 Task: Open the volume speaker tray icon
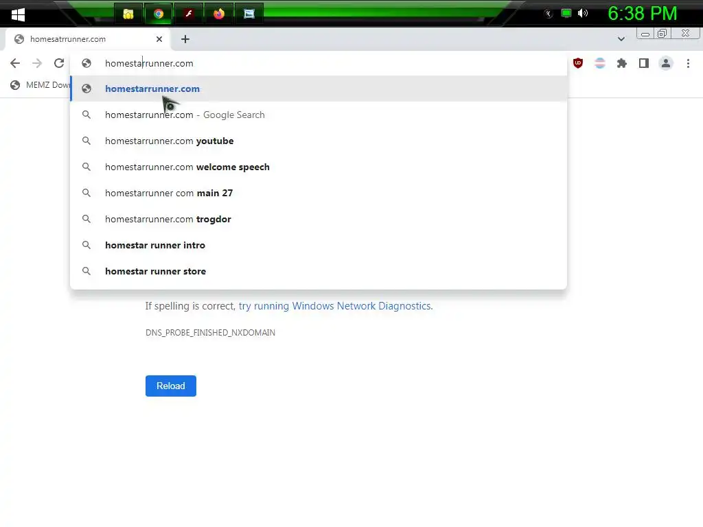(583, 13)
